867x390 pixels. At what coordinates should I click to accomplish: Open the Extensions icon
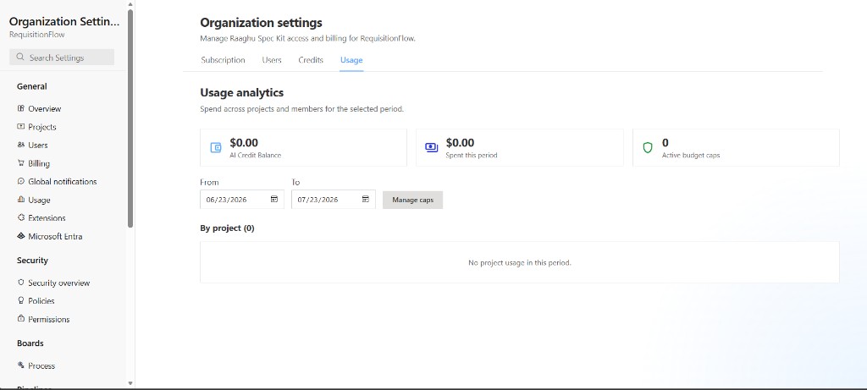[x=21, y=217]
